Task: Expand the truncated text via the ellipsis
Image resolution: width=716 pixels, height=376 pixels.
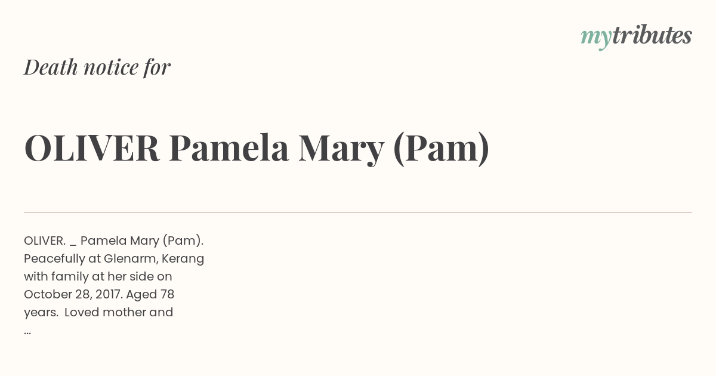Action: [27, 330]
